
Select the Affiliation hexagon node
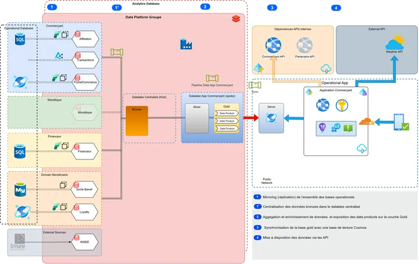click(x=85, y=39)
